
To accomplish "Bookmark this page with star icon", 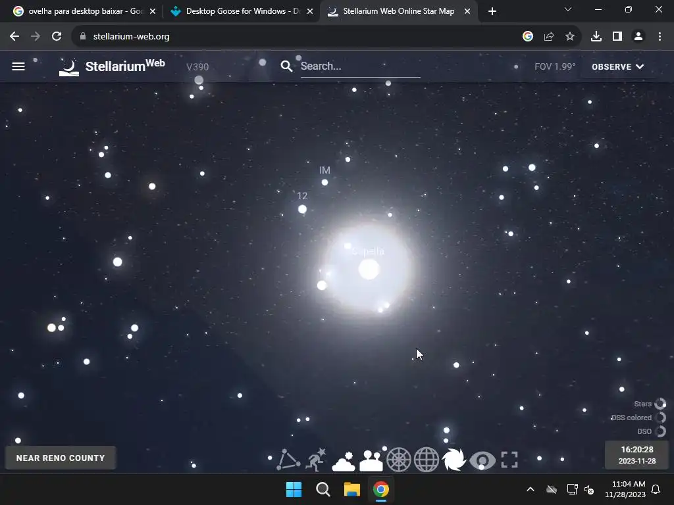I will click(x=570, y=37).
